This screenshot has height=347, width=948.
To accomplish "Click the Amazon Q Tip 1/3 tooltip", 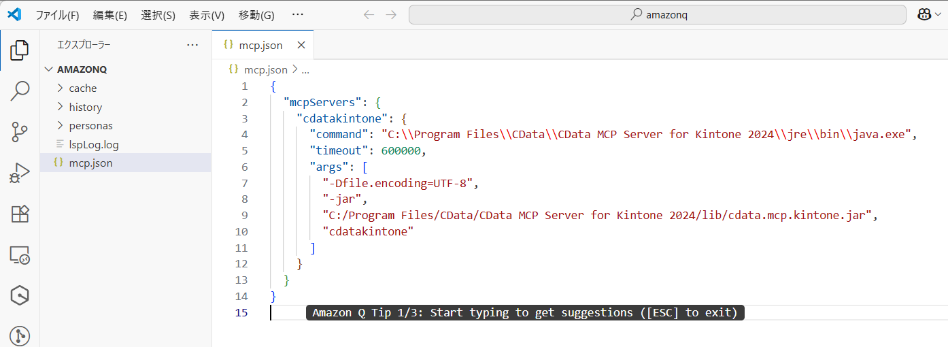I will click(525, 313).
